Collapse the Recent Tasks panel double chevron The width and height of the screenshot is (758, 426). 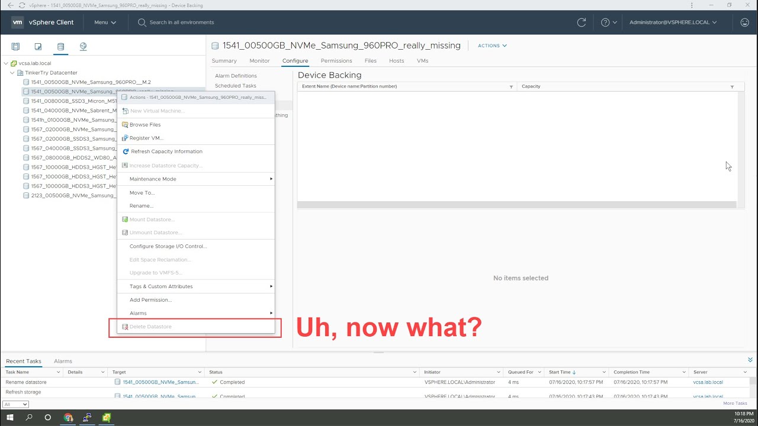click(x=750, y=360)
